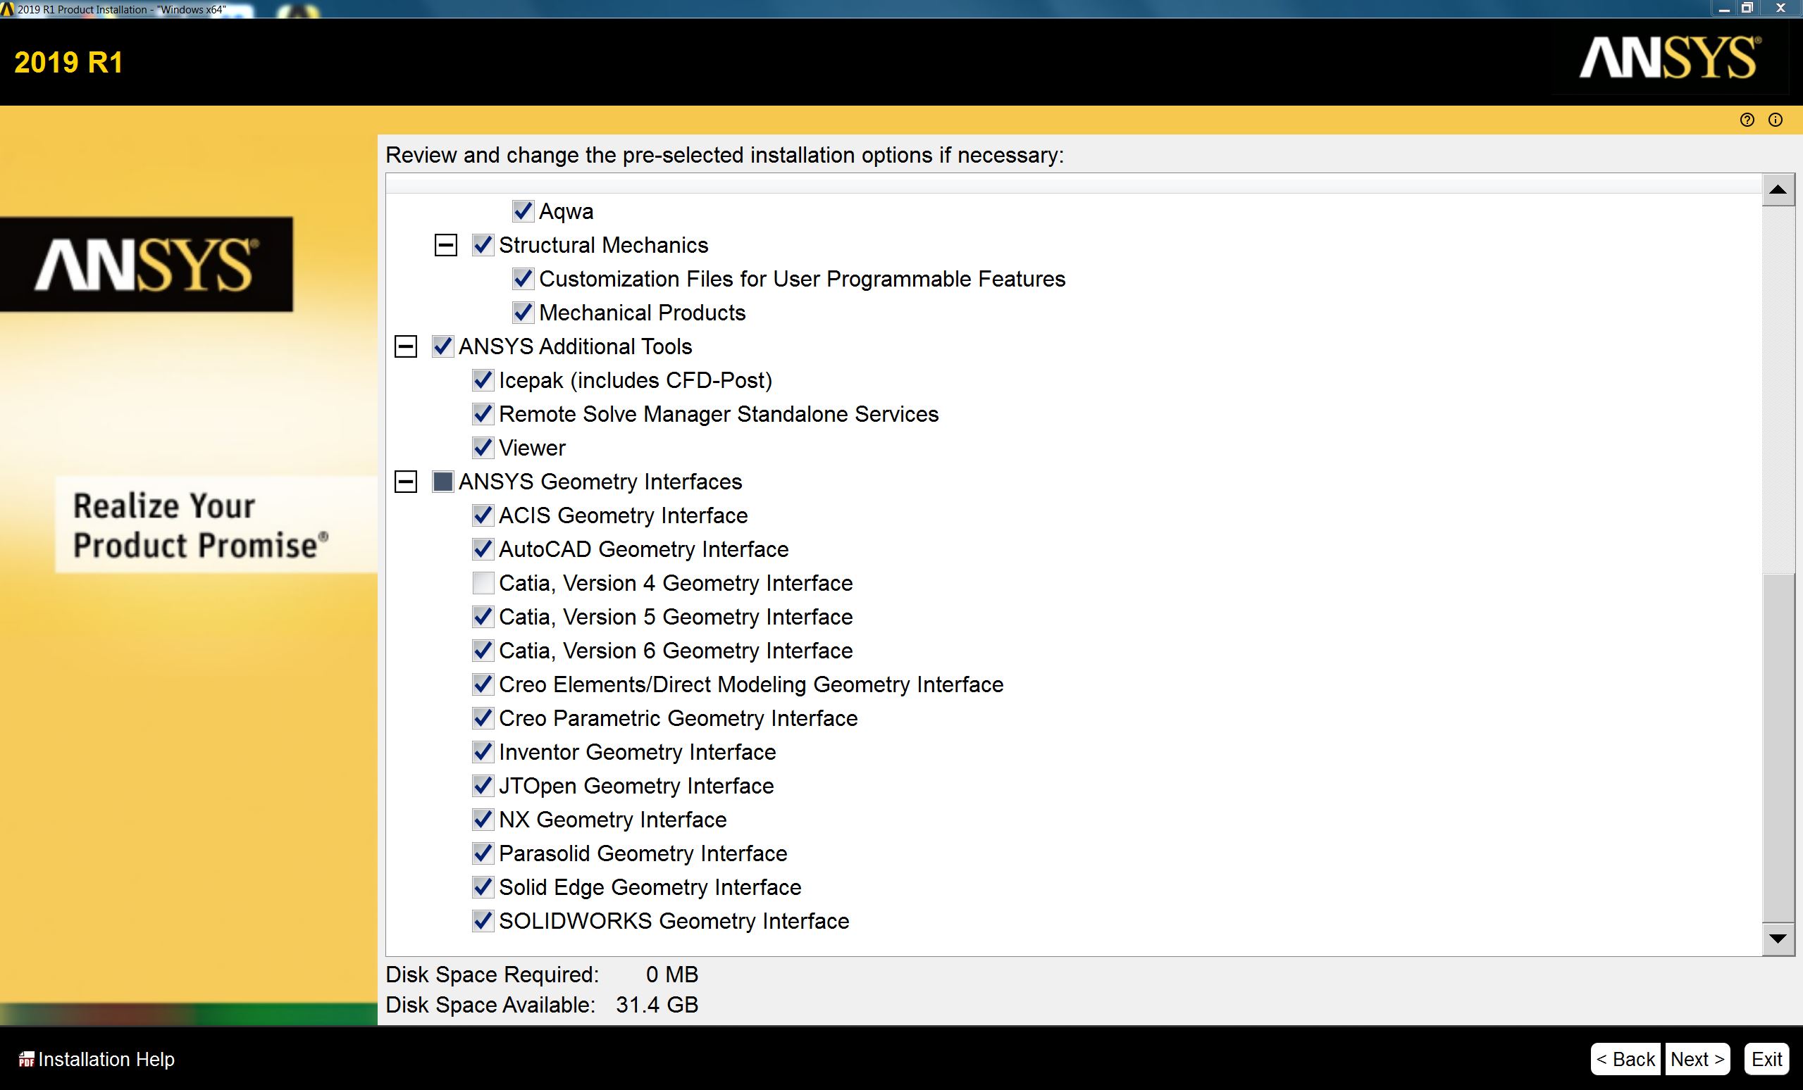Click the scrollbar down arrow

pyautogui.click(x=1778, y=939)
